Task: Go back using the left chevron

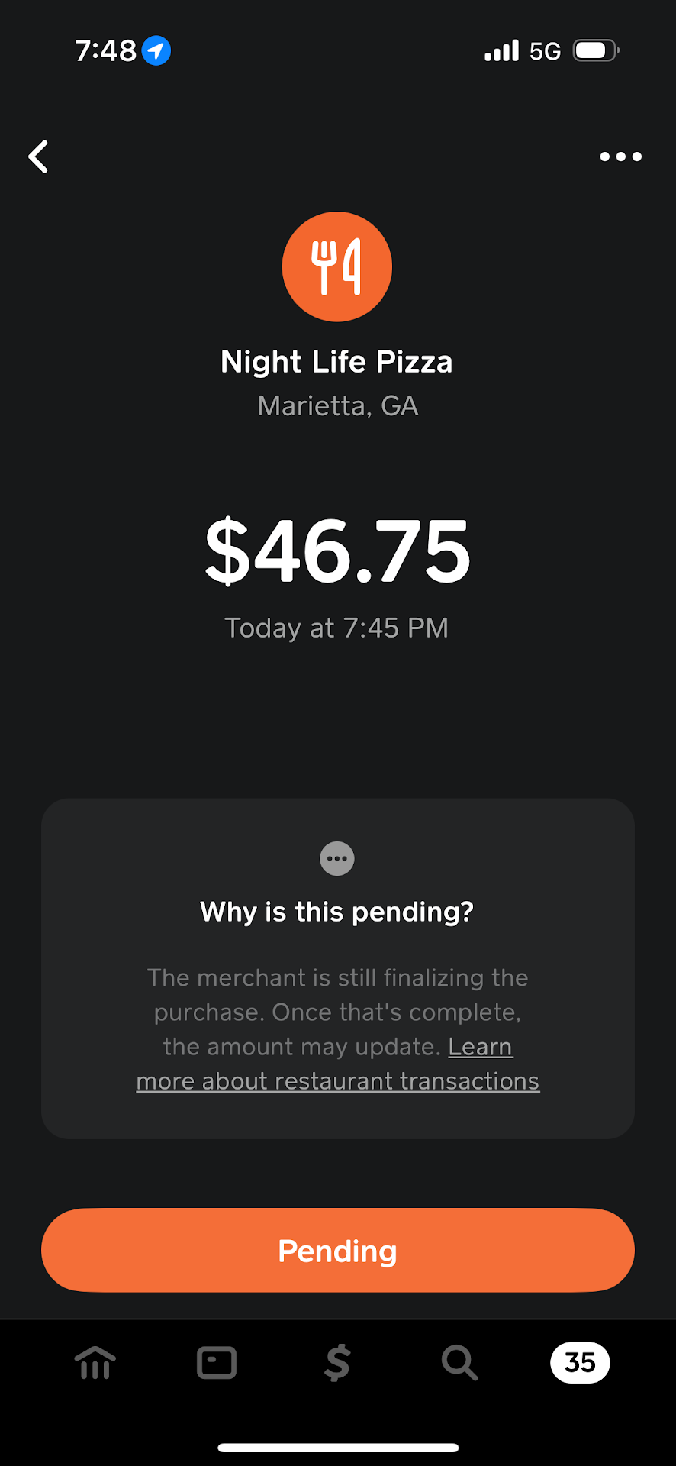Action: point(39,157)
